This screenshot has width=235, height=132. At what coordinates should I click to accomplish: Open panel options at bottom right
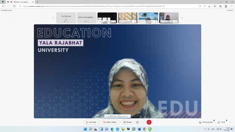click(231, 122)
